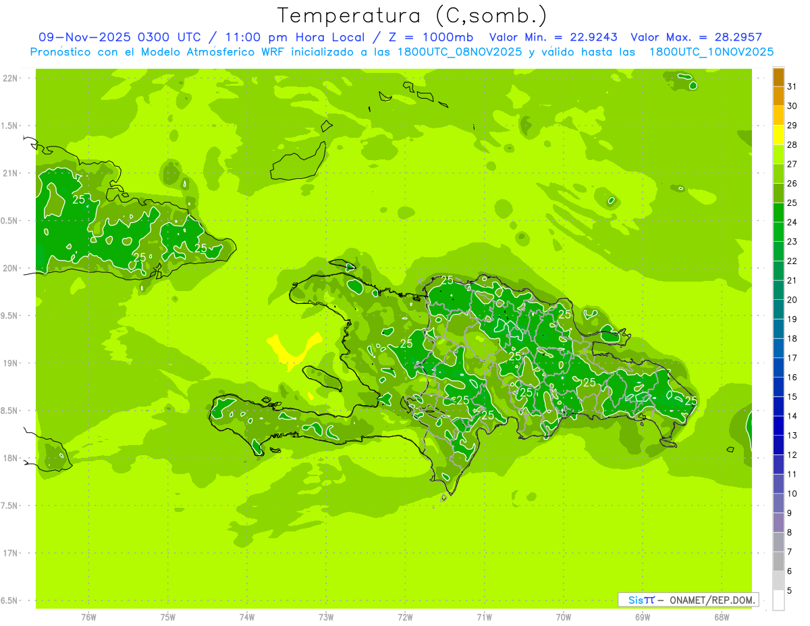Click the Temperatura (C,somb.) title
This screenshot has width=810, height=626.
pos(412,16)
